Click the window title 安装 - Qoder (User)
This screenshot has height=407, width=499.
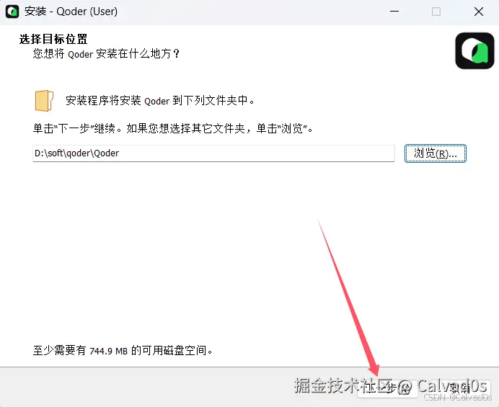tap(71, 12)
